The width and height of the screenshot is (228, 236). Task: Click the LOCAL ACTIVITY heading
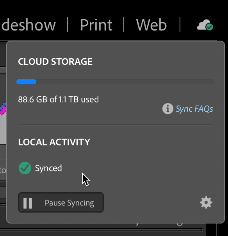point(54,142)
